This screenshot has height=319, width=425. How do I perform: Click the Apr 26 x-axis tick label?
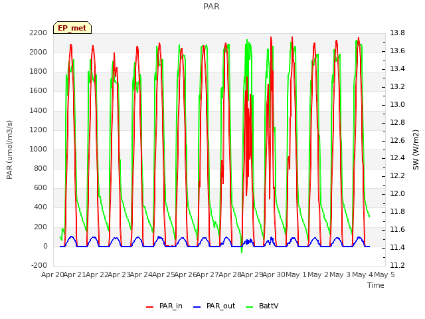pyautogui.click(x=186, y=274)
